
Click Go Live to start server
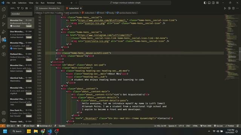pos(218,126)
